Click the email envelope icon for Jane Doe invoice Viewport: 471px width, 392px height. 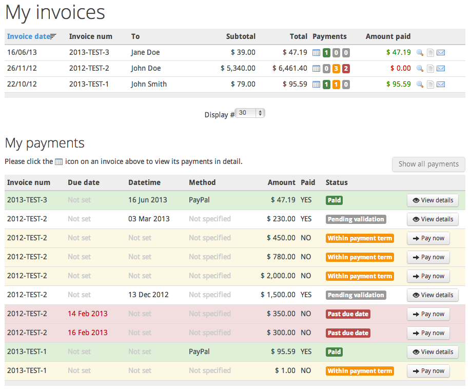click(441, 53)
